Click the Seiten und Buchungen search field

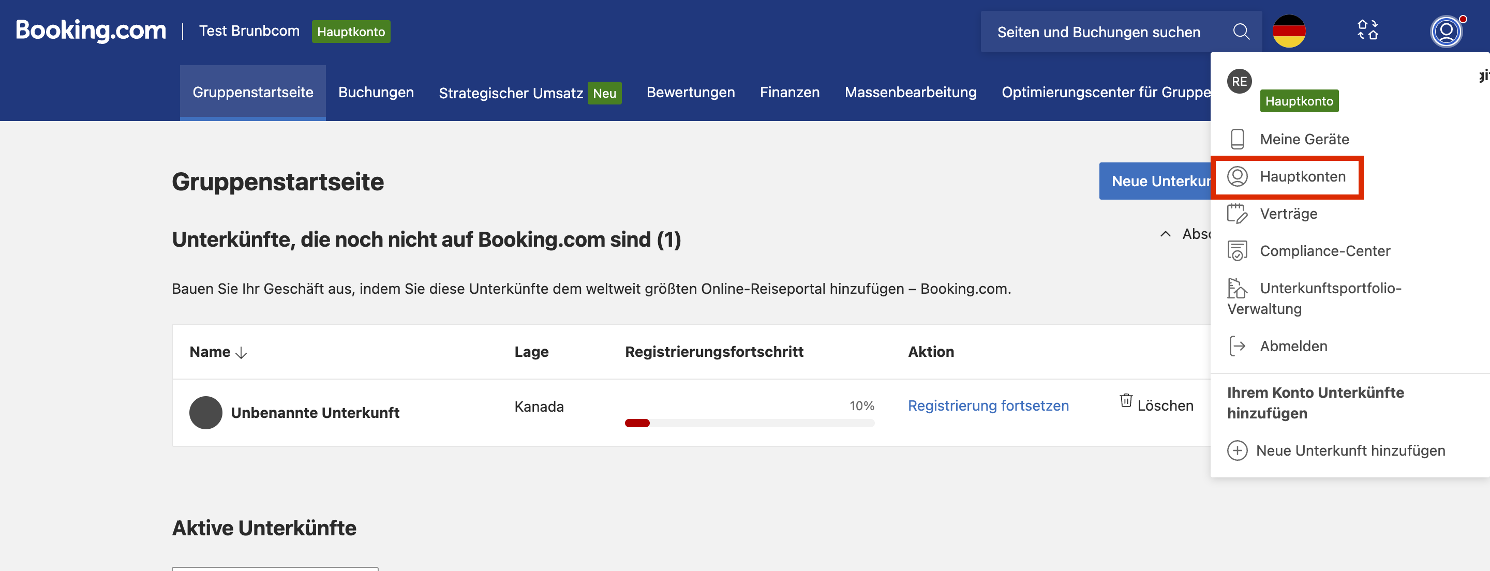pyautogui.click(x=1098, y=33)
